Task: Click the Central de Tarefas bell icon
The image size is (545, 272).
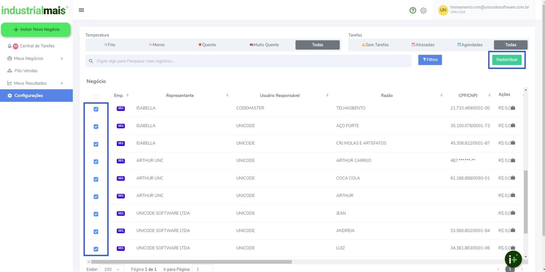Action: [x=10, y=46]
